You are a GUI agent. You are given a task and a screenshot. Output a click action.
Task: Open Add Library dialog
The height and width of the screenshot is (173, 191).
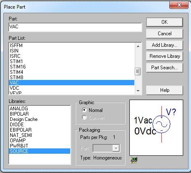pyautogui.click(x=164, y=45)
